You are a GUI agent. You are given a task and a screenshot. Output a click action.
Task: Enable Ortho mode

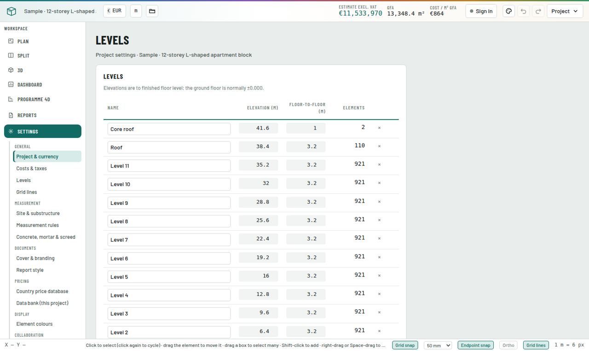click(x=508, y=345)
